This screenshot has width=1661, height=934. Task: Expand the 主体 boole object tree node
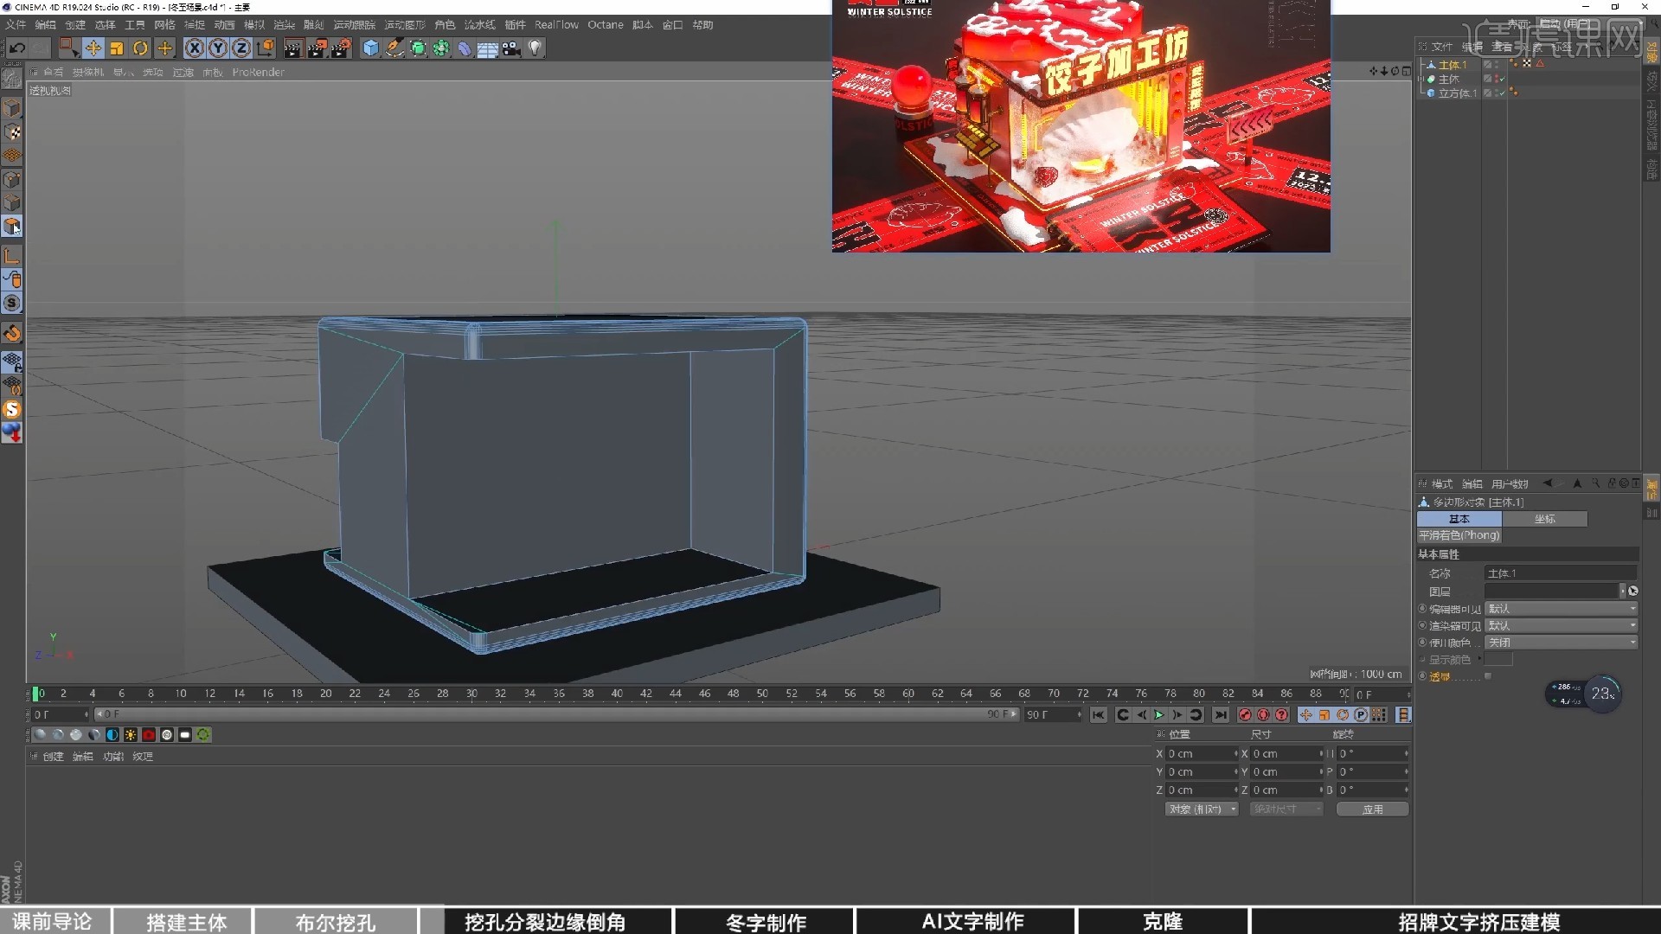(x=1421, y=80)
